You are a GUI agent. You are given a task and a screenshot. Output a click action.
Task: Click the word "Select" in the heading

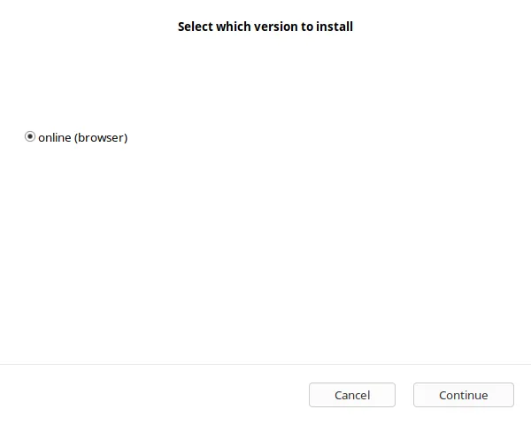(196, 27)
